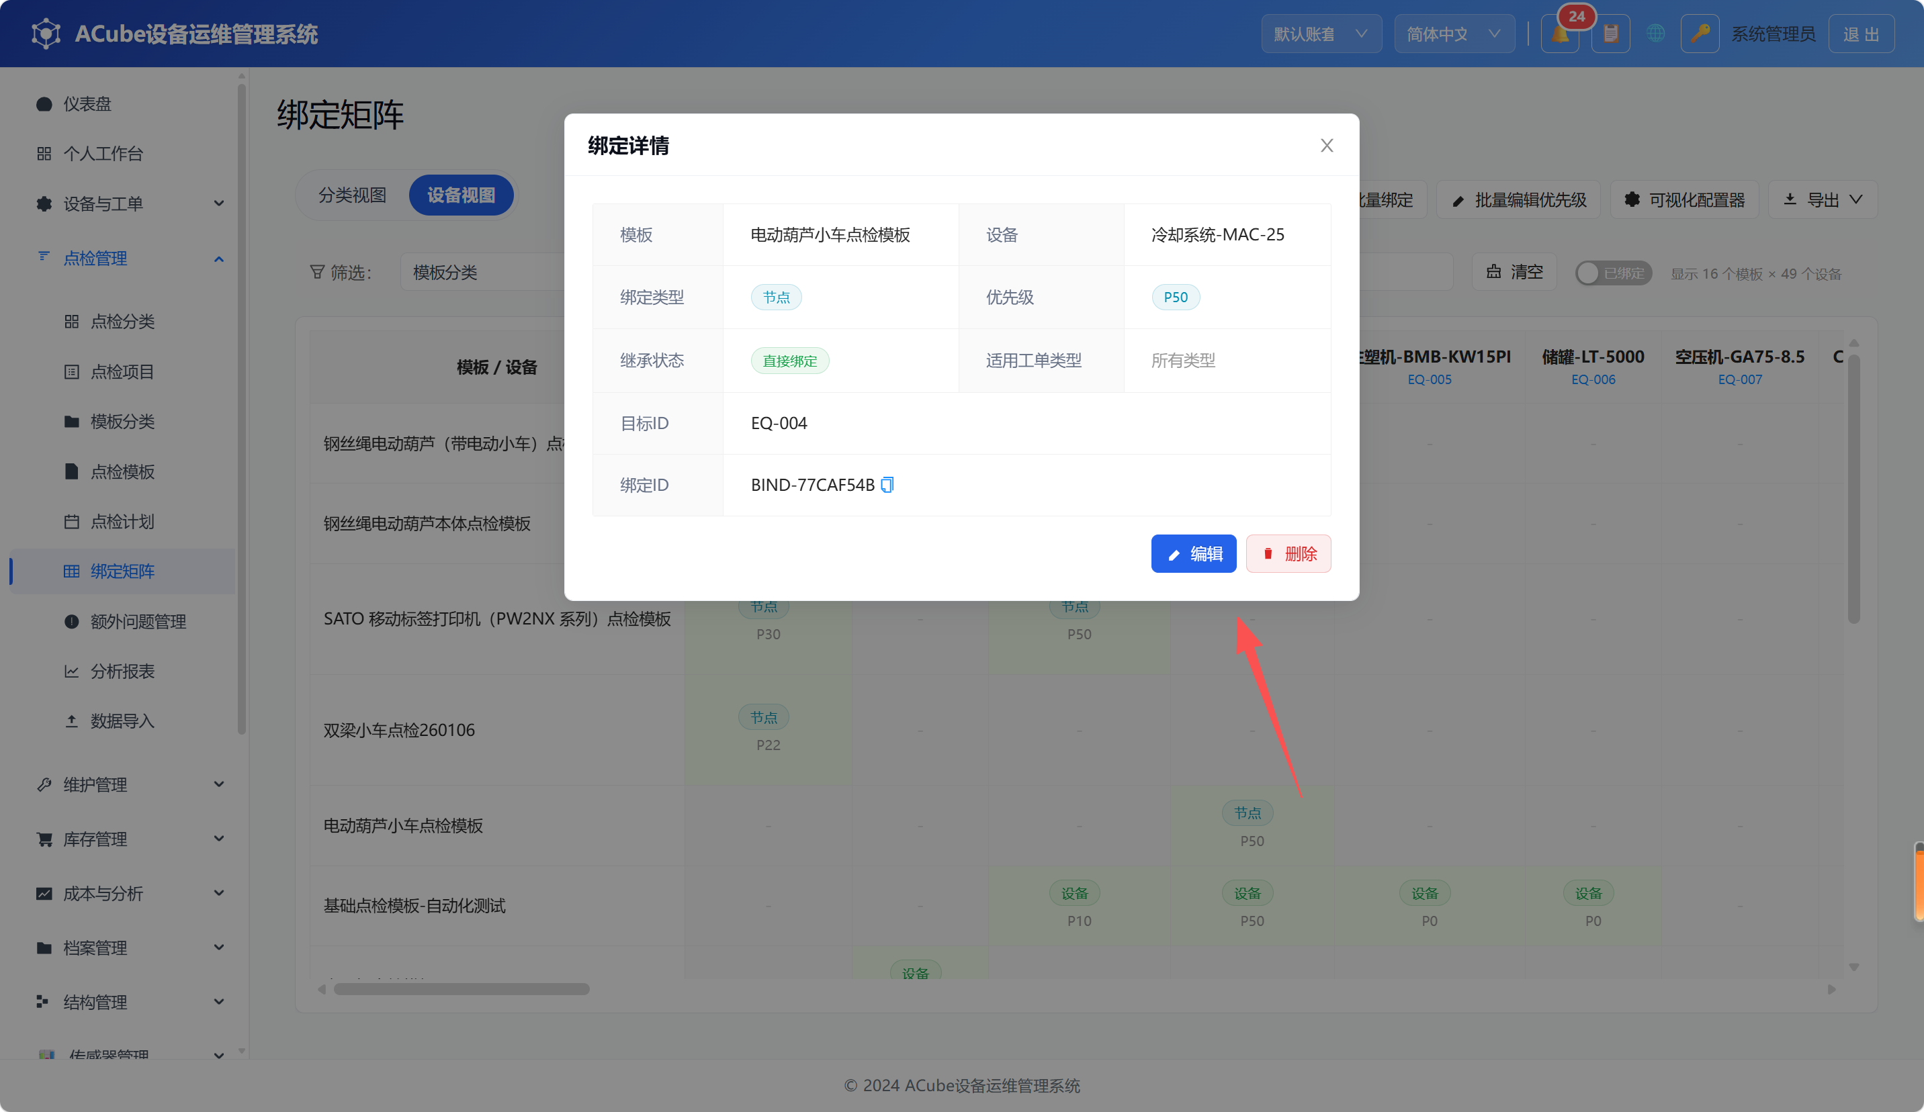Open 分析报表 sidebar item
This screenshot has width=1924, height=1112.
click(122, 671)
